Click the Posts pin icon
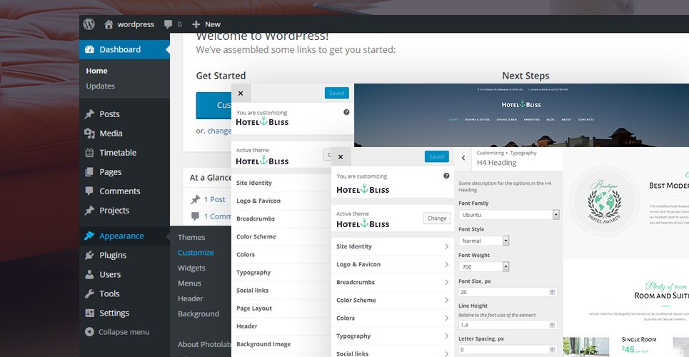Viewport: 689px width, 357px height. point(90,114)
